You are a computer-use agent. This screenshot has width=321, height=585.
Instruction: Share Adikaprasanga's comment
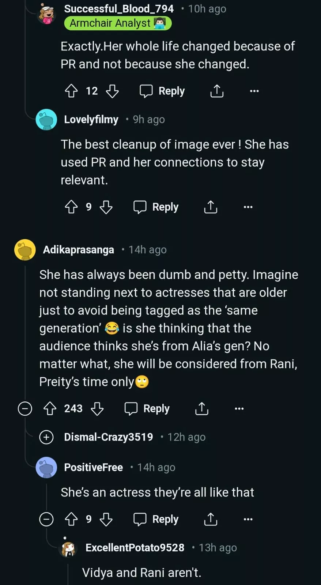(x=202, y=408)
